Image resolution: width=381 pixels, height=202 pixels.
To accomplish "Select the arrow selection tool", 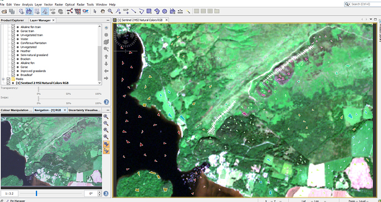I will [x=95, y=11].
